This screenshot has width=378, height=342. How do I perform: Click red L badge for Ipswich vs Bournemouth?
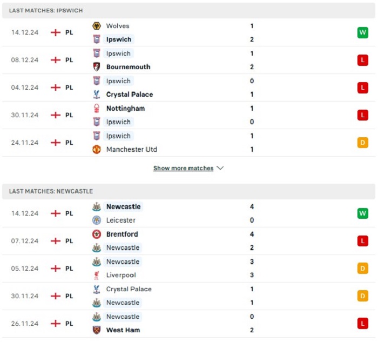(x=362, y=60)
